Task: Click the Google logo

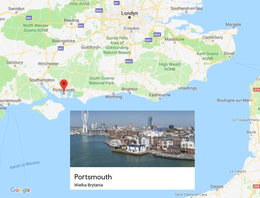Action: click(20, 190)
